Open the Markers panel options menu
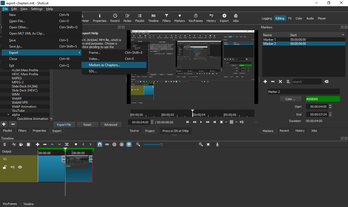This screenshot has width=348, height=207. (289, 82)
